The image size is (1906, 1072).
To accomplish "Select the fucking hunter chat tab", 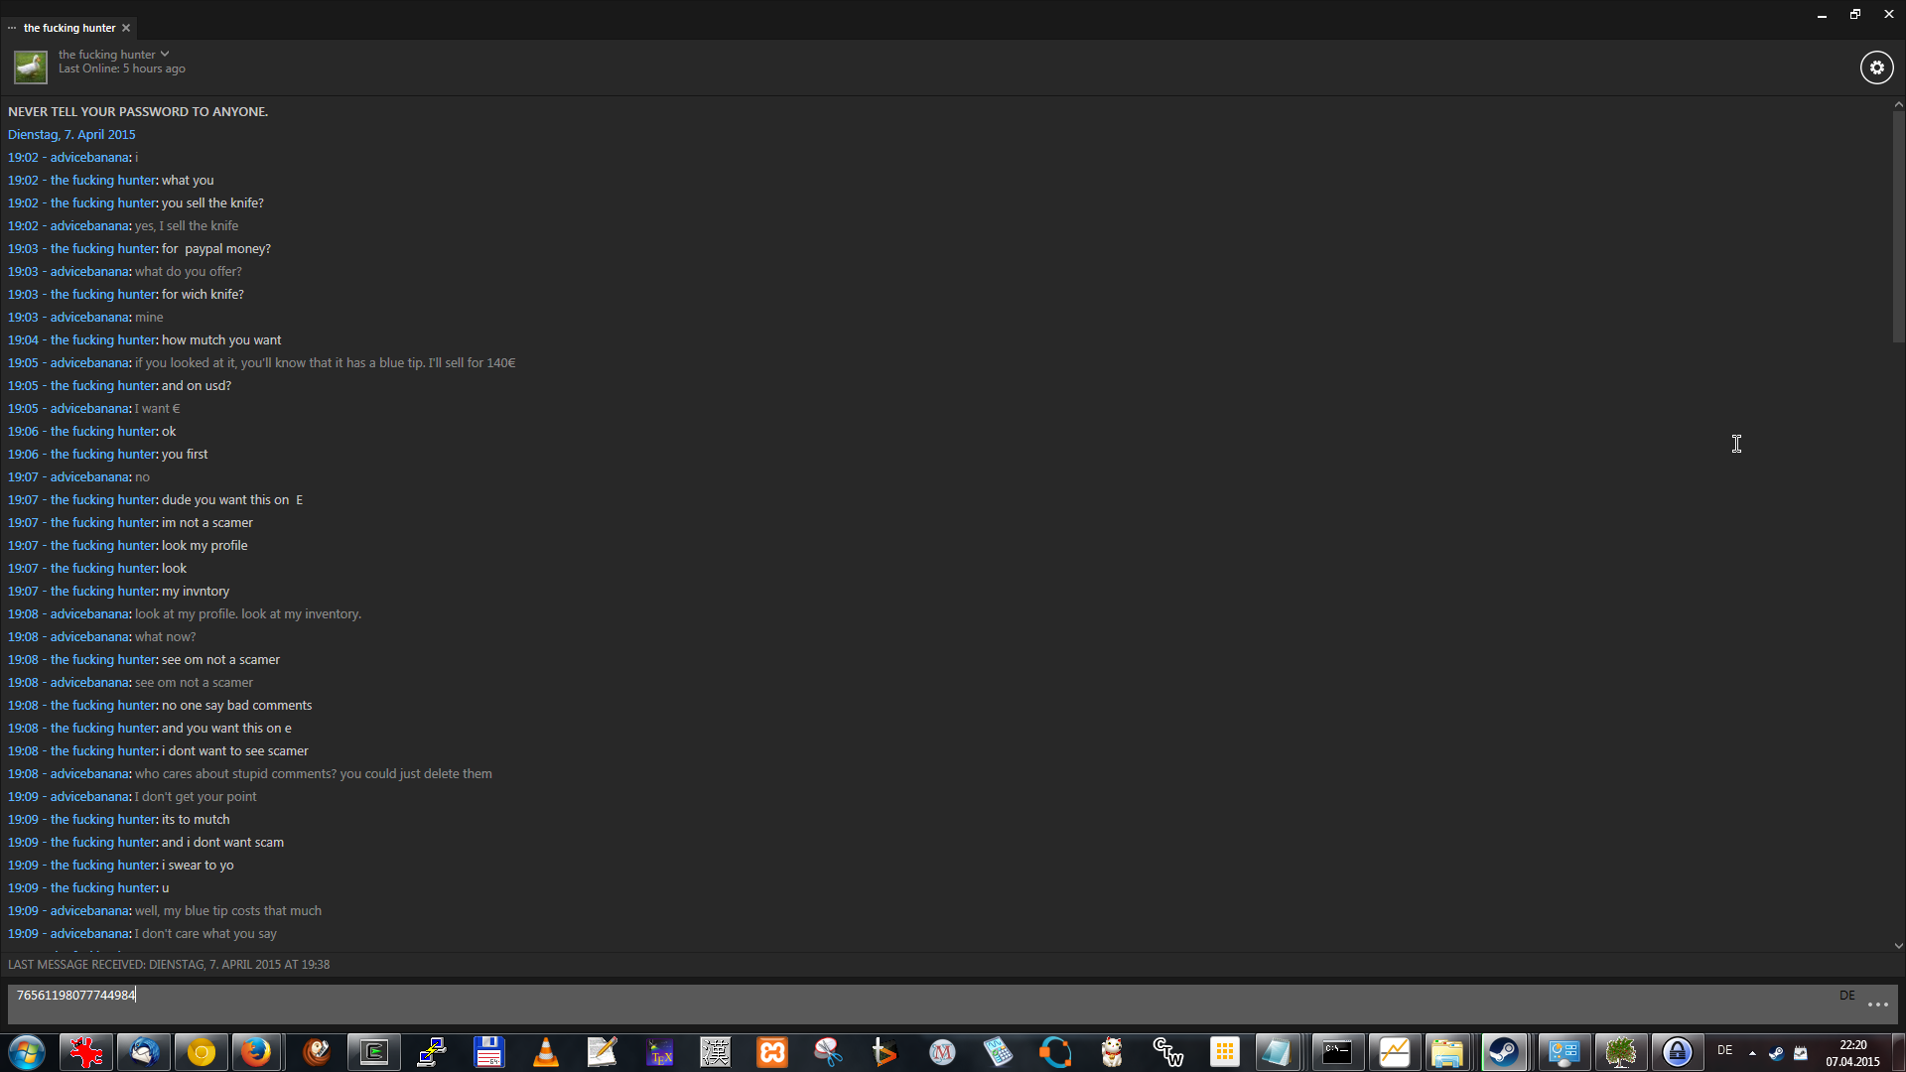I will click(68, 28).
